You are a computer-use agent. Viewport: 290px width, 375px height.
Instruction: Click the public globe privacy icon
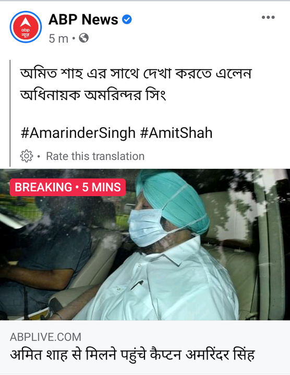[x=84, y=38]
